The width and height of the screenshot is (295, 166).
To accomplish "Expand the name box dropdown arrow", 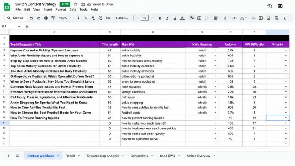I will coord(19,27).
